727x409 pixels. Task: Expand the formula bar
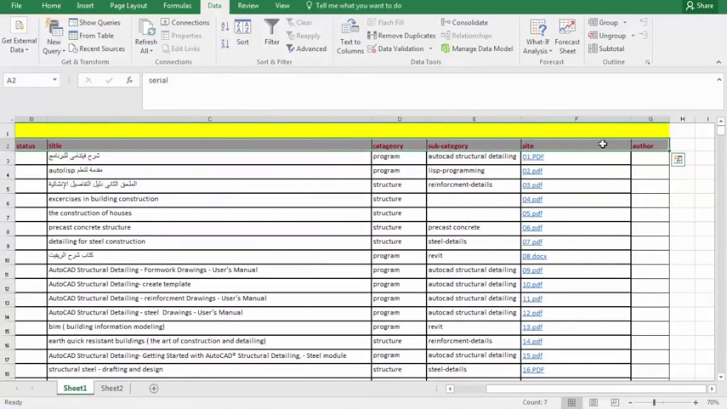coord(719,80)
